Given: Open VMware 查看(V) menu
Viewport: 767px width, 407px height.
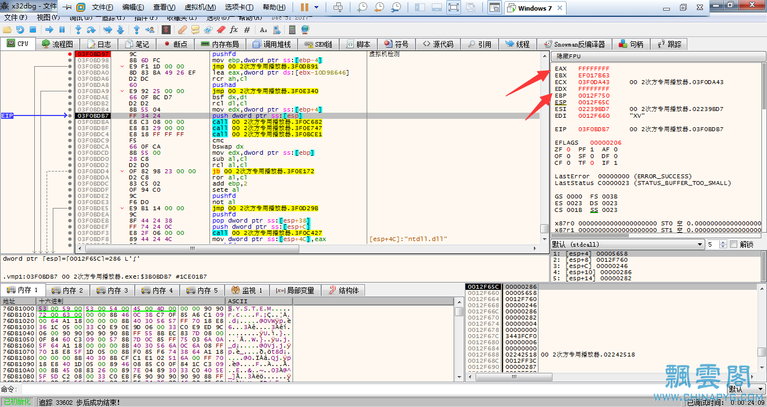Looking at the screenshot, I should point(164,7).
